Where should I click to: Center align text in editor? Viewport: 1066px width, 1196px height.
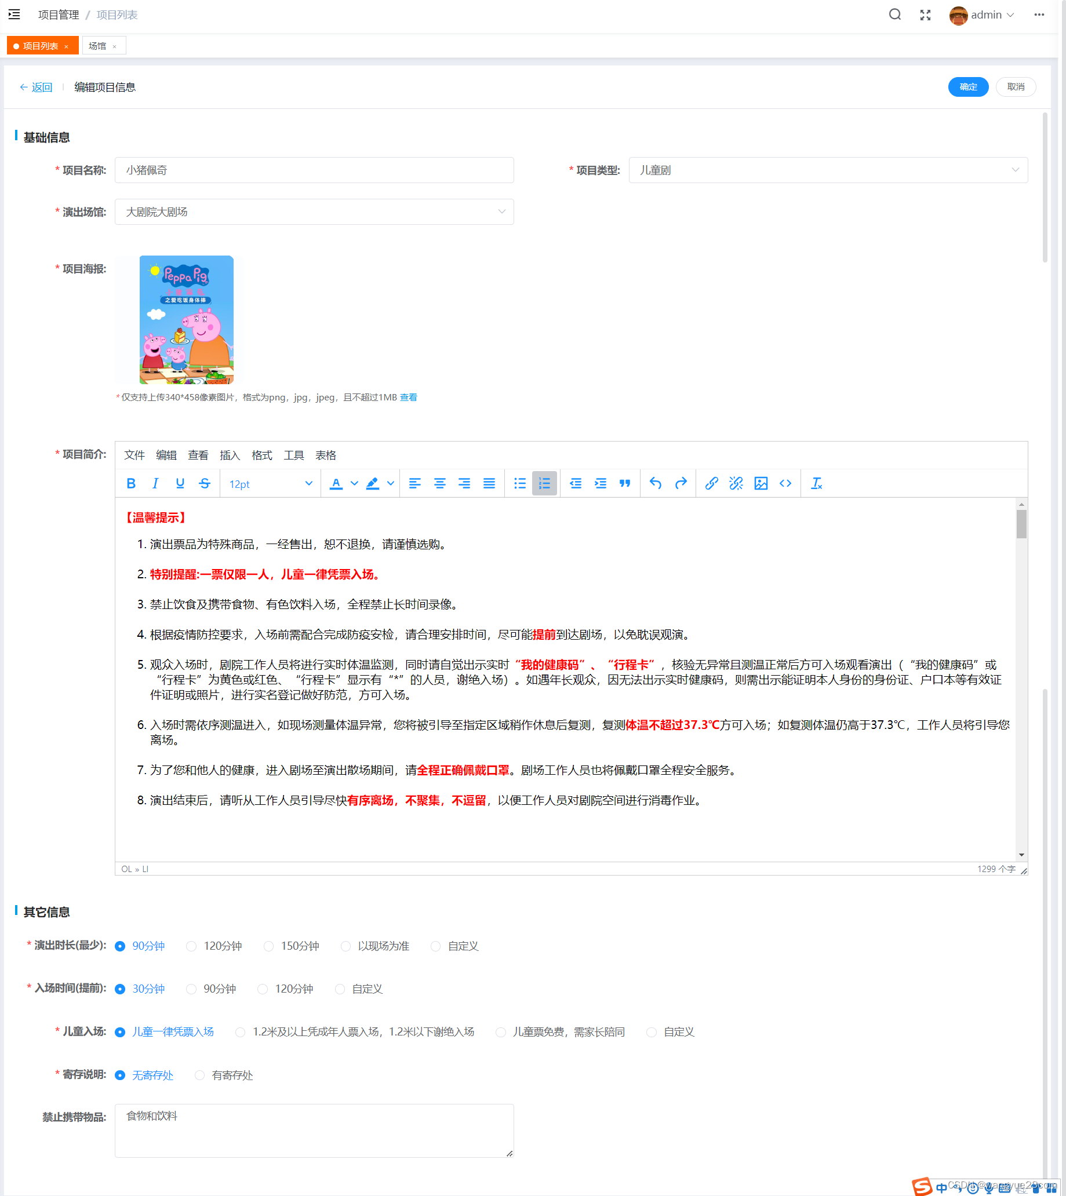click(x=439, y=483)
